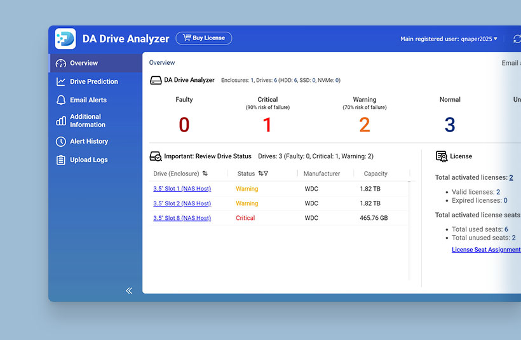Open the Additional Information page
Viewport: 521px width, 340px height.
coord(87,121)
